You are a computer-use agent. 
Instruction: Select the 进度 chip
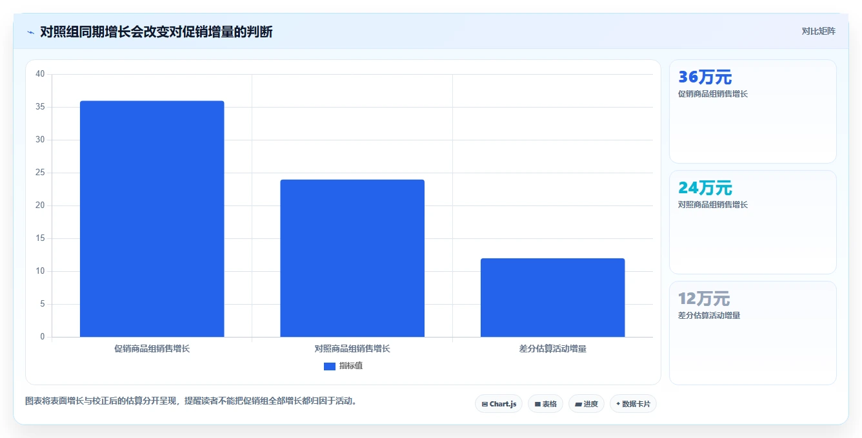[x=586, y=404]
